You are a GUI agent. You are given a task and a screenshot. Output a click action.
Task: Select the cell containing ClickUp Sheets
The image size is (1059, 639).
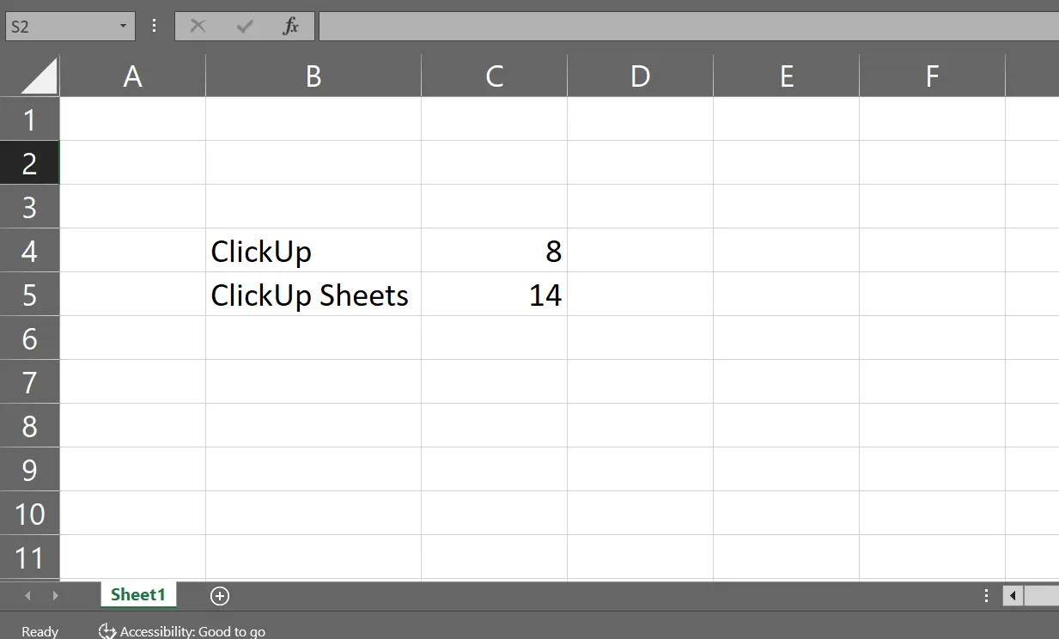[313, 295]
